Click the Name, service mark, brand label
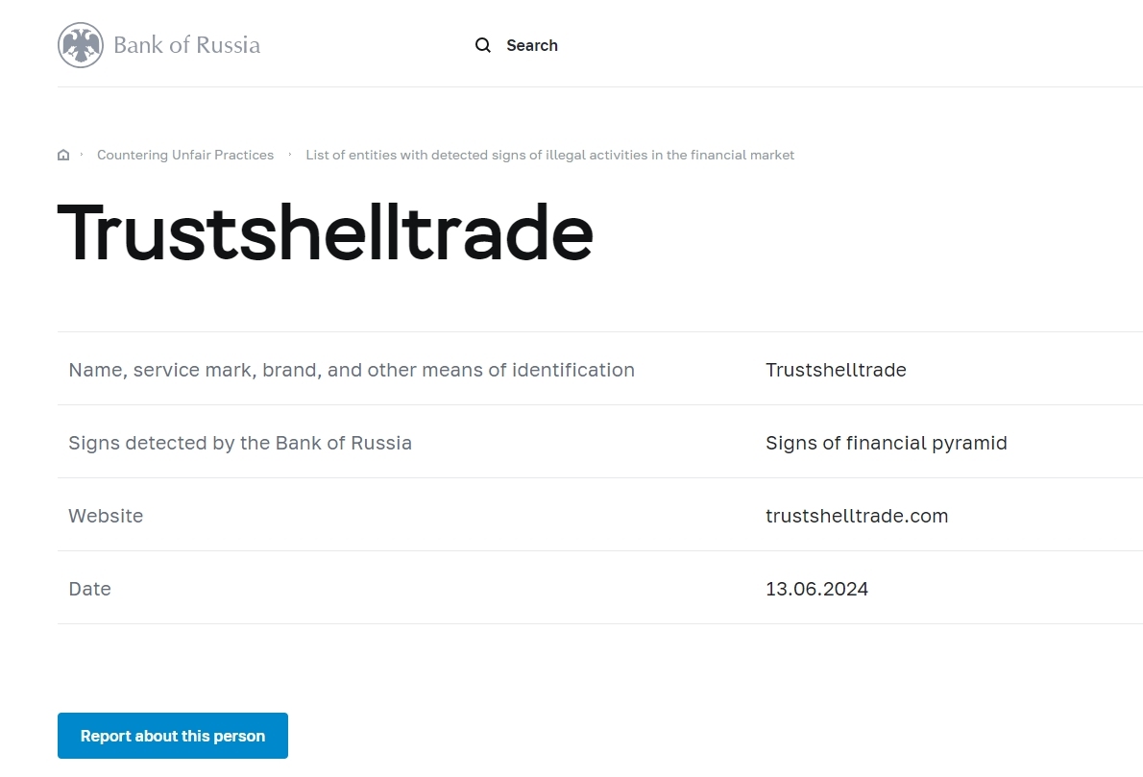 [x=352, y=370]
